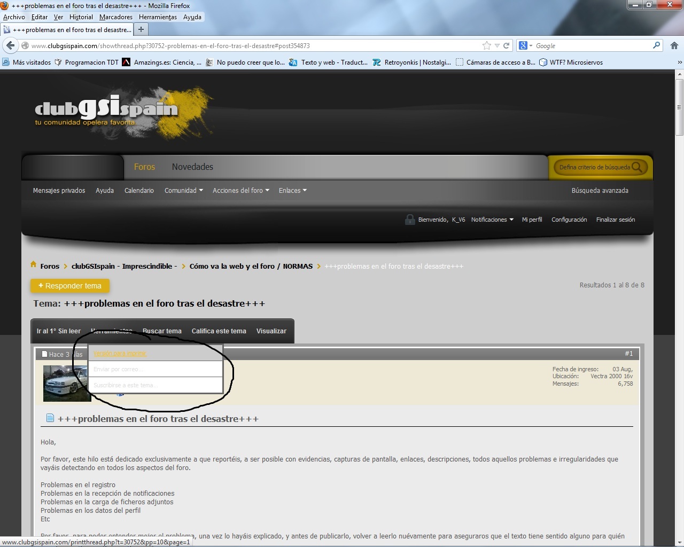Open a new tab with the plus button
Viewport: 684px width, 547px height.
(141, 29)
